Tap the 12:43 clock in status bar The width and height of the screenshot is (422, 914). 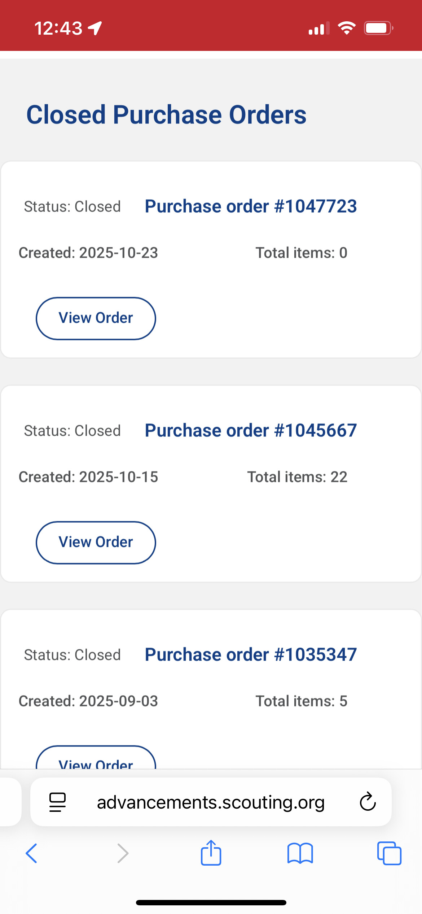(x=58, y=28)
